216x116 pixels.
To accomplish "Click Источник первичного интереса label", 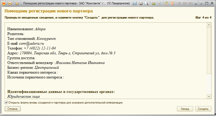I will (x=36, y=77).
